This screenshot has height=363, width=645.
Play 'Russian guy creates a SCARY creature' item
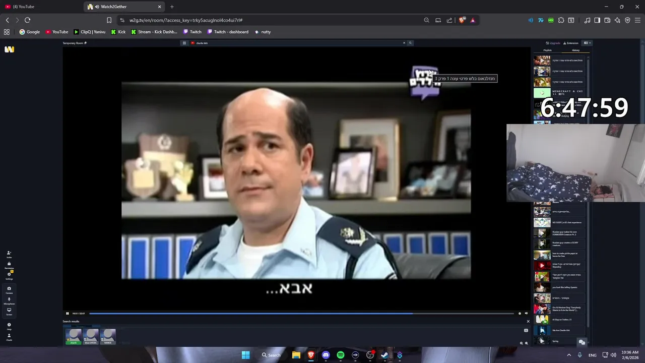(x=559, y=244)
